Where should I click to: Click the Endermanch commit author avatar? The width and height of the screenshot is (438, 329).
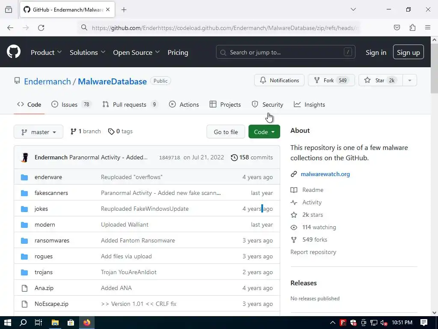click(x=25, y=157)
